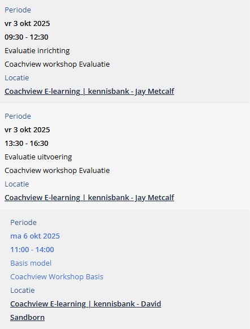Click the ma 6 okt 2025 date
250x329 pixels.
(35, 236)
